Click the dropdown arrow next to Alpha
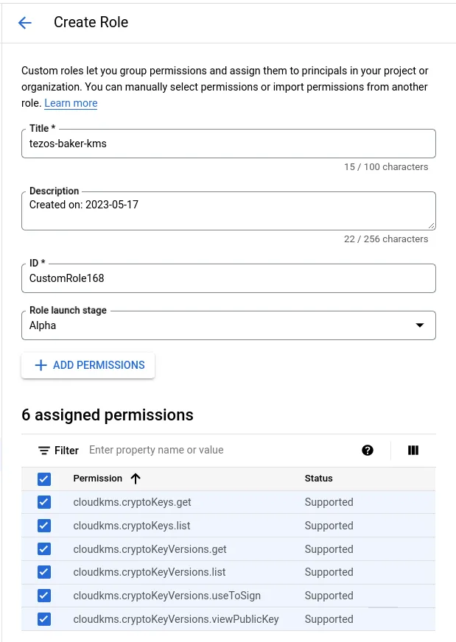The image size is (456, 642). 420,325
